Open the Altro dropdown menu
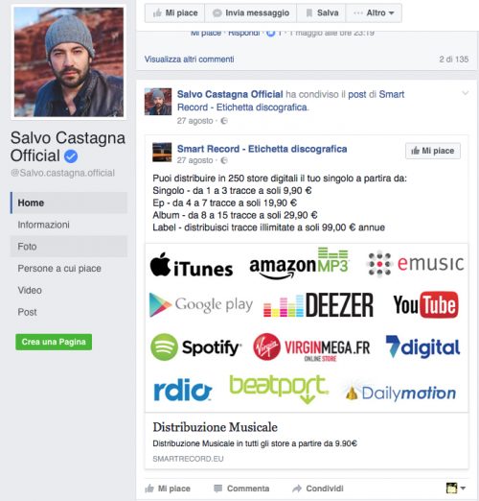The image size is (479, 501). tap(374, 13)
